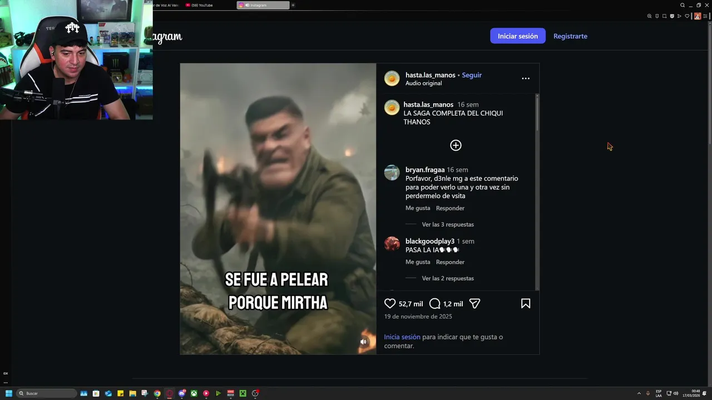Show hidden system tray icons chevron
The width and height of the screenshot is (712, 400).
(x=639, y=393)
